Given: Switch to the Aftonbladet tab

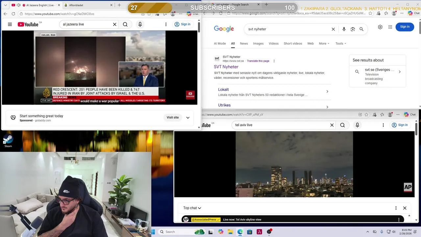Looking at the screenshot, I should (x=88, y=5).
